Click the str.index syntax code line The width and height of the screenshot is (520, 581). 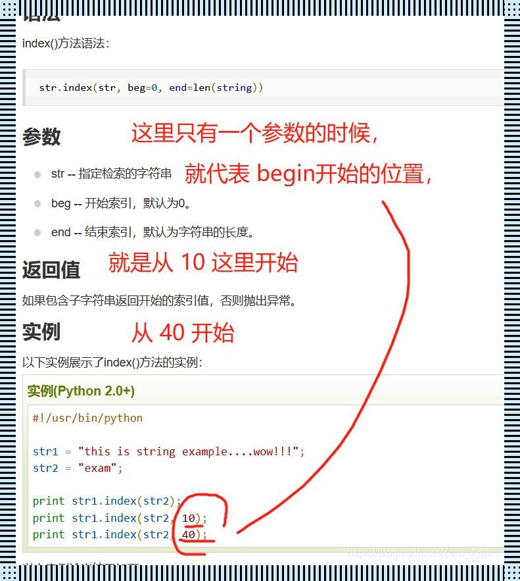point(151,88)
